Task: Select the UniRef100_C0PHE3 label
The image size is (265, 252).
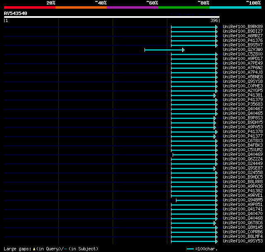Action: pyautogui.click(x=243, y=86)
